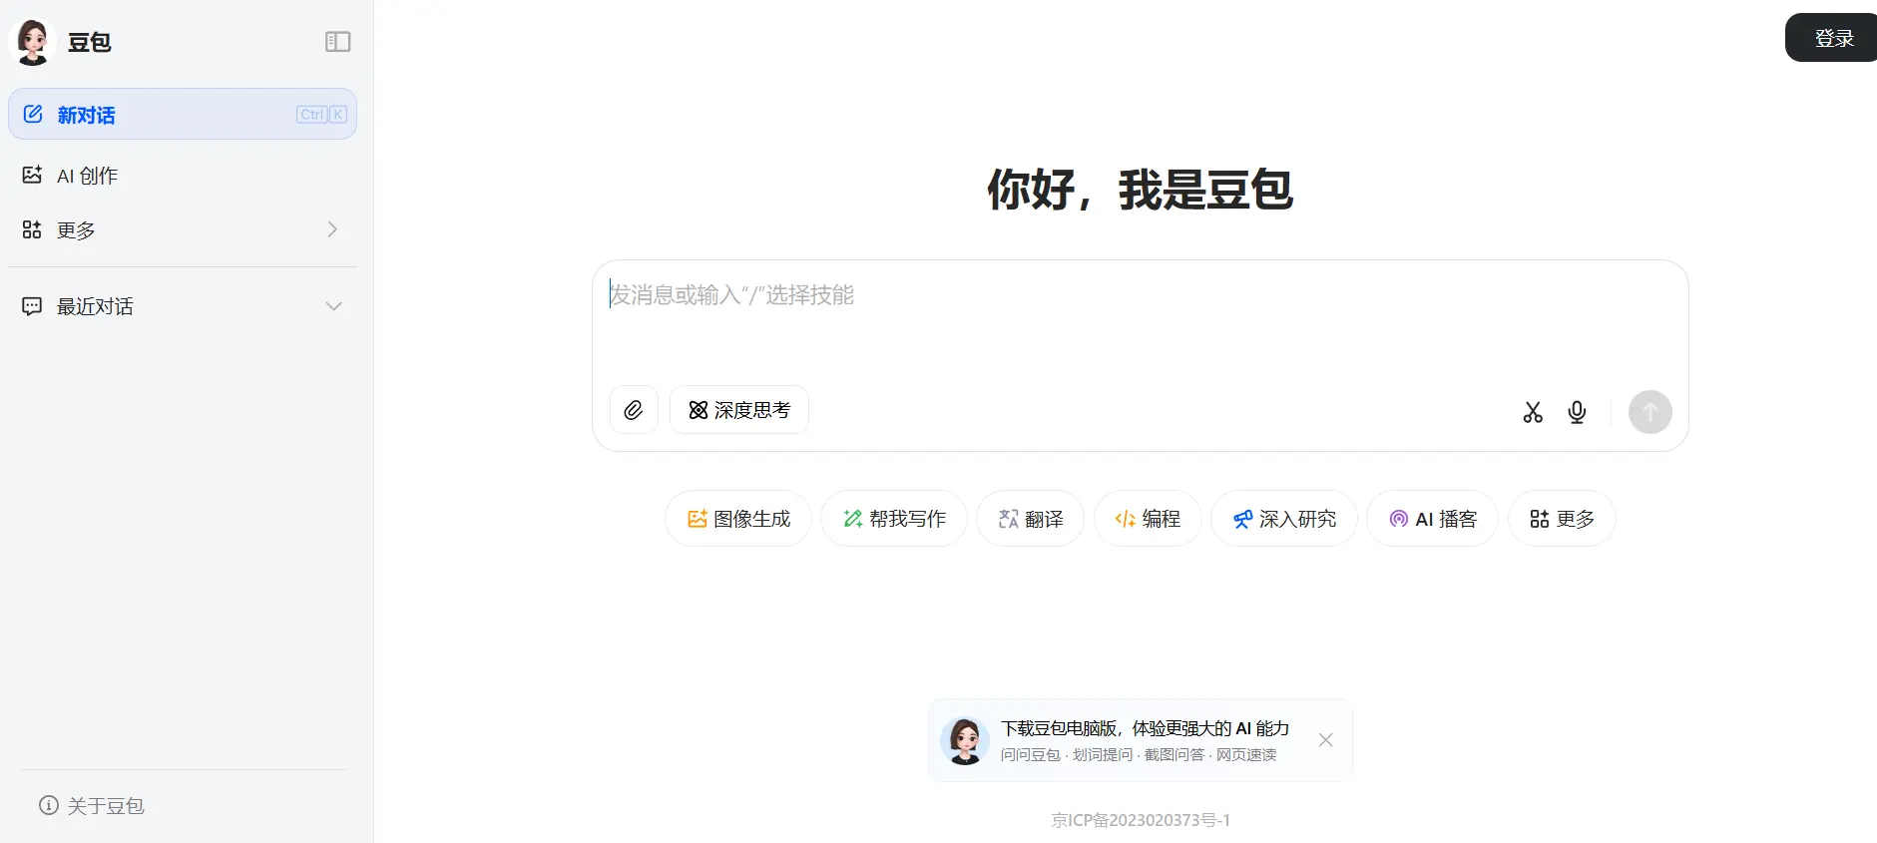Click the scissors screenshot icon
Screen dimensions: 1877x843
click(1533, 412)
